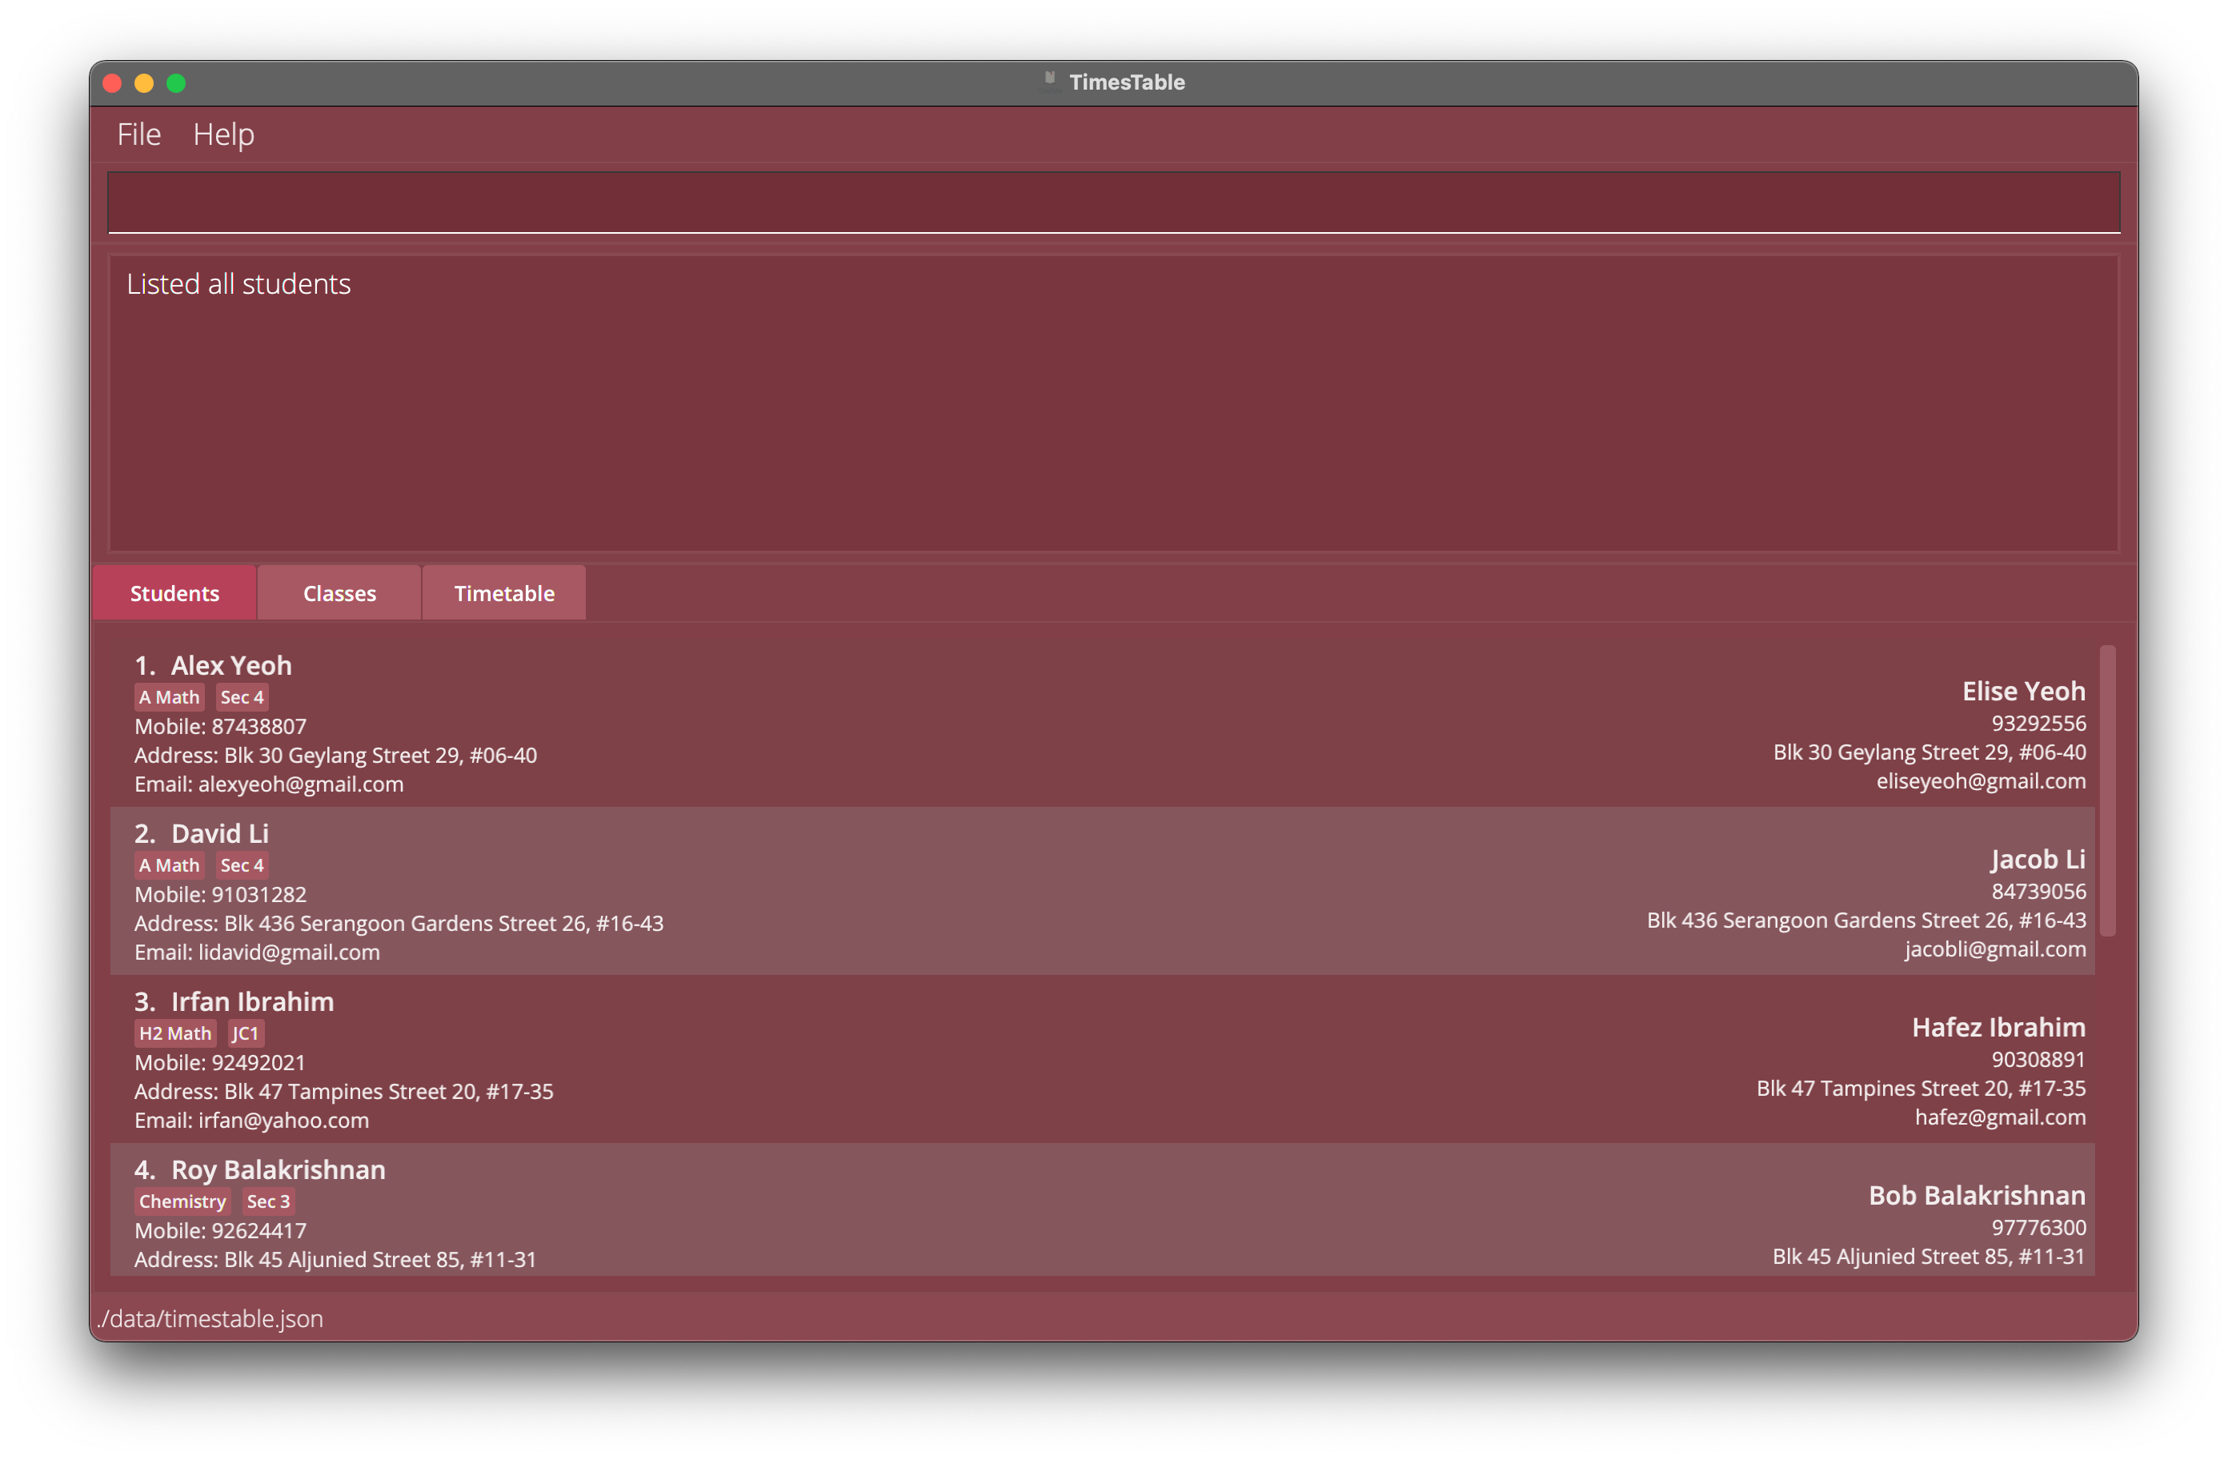This screenshot has height=1460, width=2228.
Task: Click parent name Elise Yeoh
Action: pyautogui.click(x=2024, y=691)
